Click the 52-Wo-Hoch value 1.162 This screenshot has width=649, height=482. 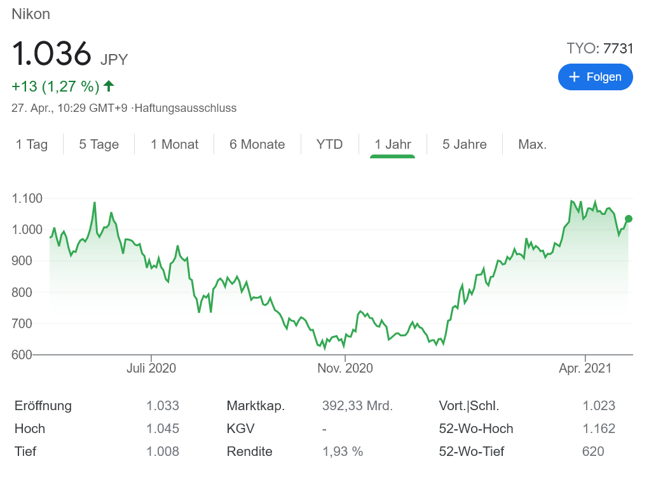point(599,429)
